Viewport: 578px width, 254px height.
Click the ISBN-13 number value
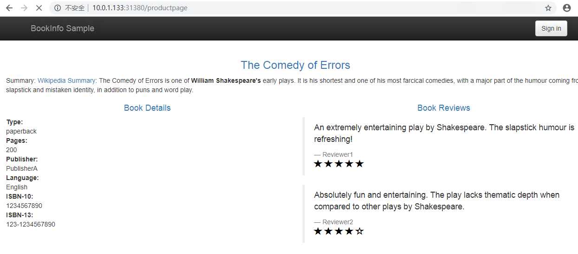tap(31, 224)
